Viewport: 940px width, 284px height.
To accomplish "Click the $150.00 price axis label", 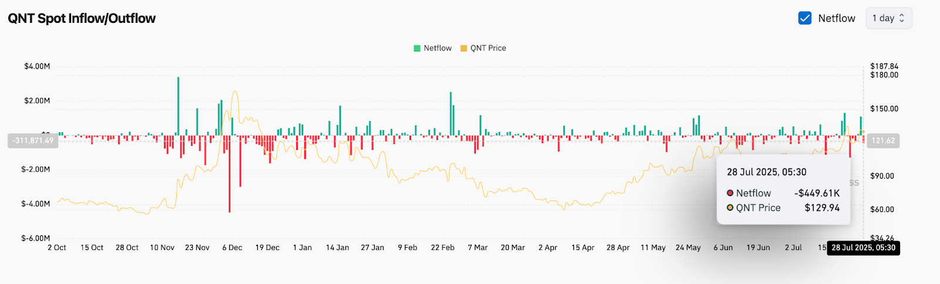I will point(884,109).
